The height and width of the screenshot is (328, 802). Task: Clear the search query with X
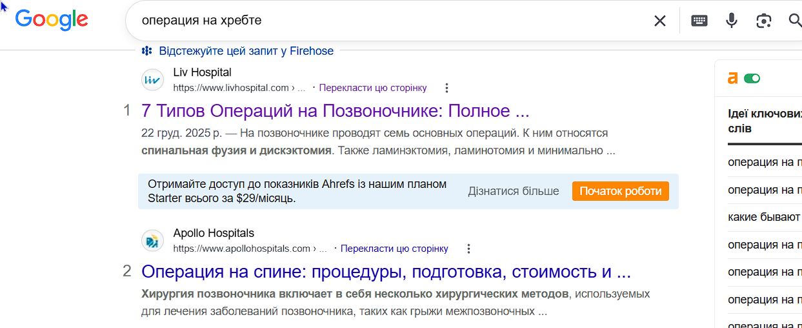click(659, 21)
